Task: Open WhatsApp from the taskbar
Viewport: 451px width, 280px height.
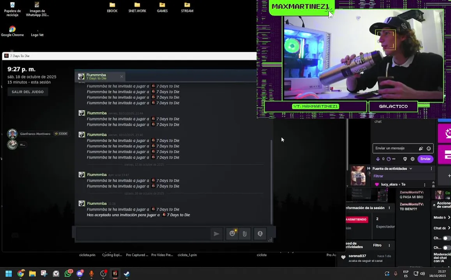Action: (68, 274)
